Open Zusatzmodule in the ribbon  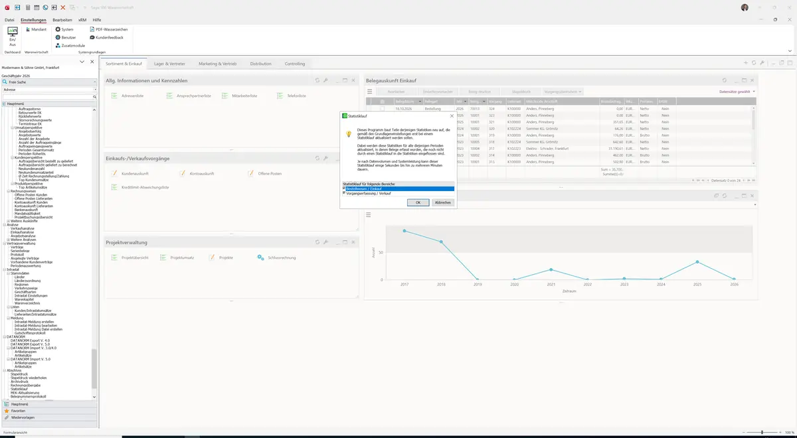pyautogui.click(x=70, y=45)
